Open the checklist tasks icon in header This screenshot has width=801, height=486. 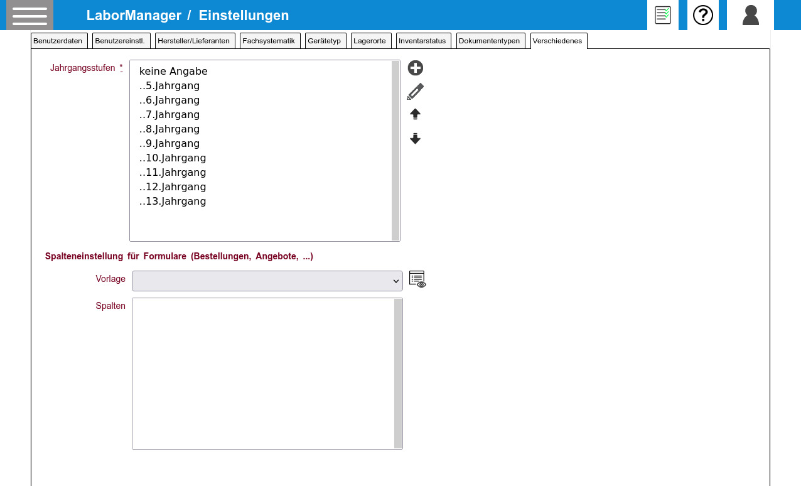click(663, 15)
